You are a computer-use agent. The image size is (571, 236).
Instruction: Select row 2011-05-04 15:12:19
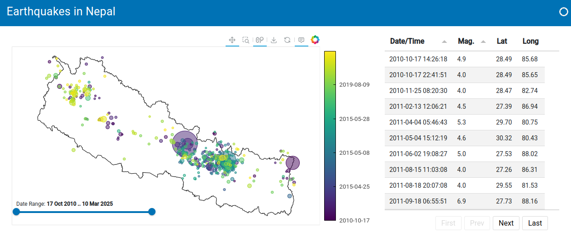click(x=465, y=138)
